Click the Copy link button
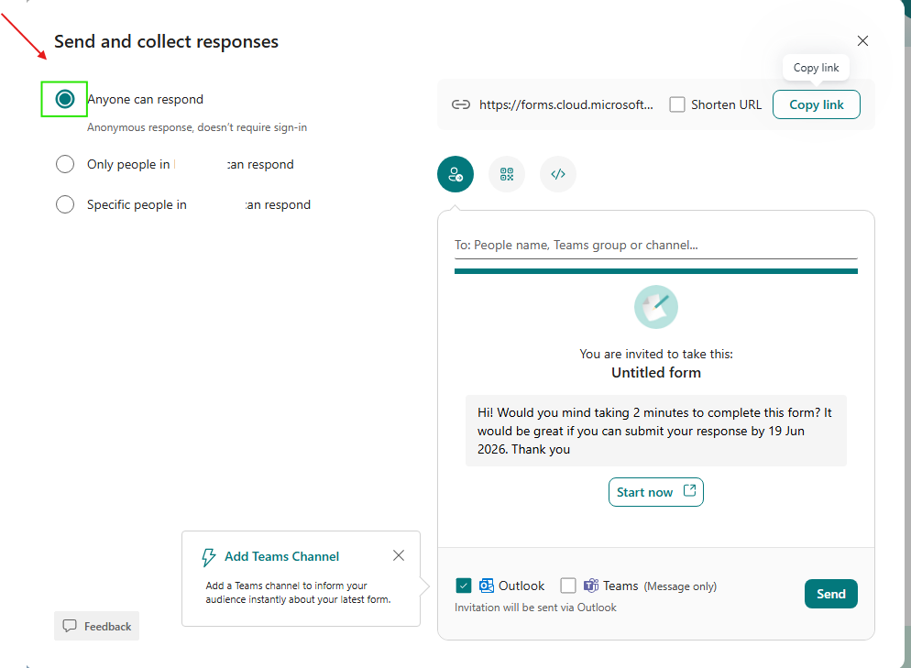This screenshot has width=911, height=668. pos(817,104)
